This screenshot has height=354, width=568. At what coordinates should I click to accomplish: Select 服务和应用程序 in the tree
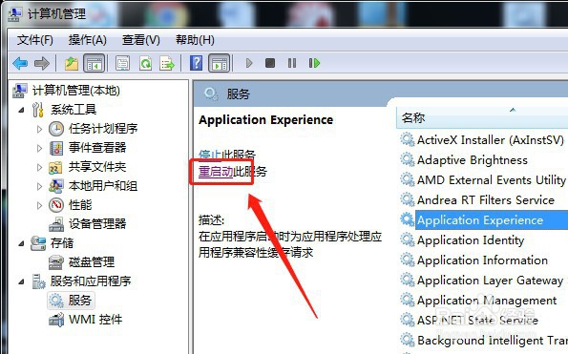[x=91, y=281]
